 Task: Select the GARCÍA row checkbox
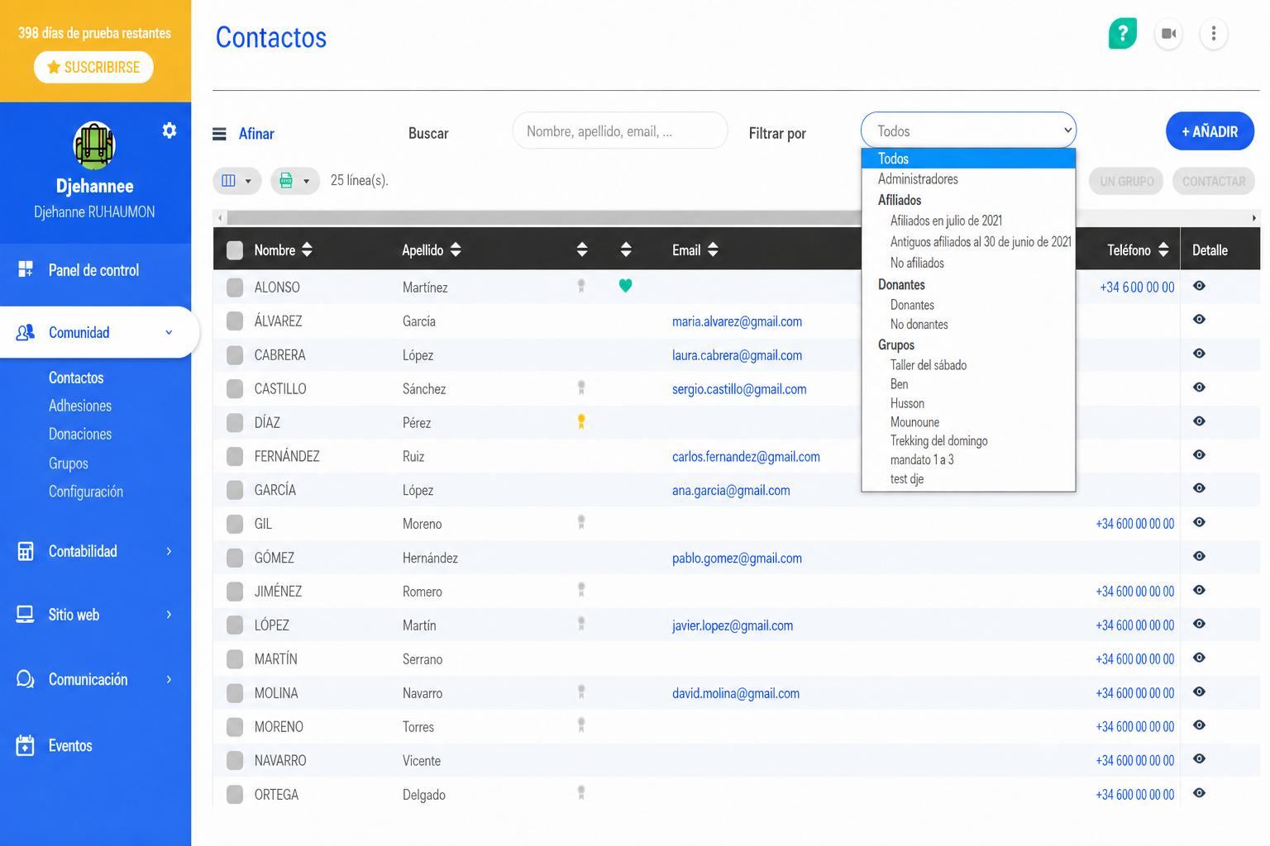tap(235, 490)
